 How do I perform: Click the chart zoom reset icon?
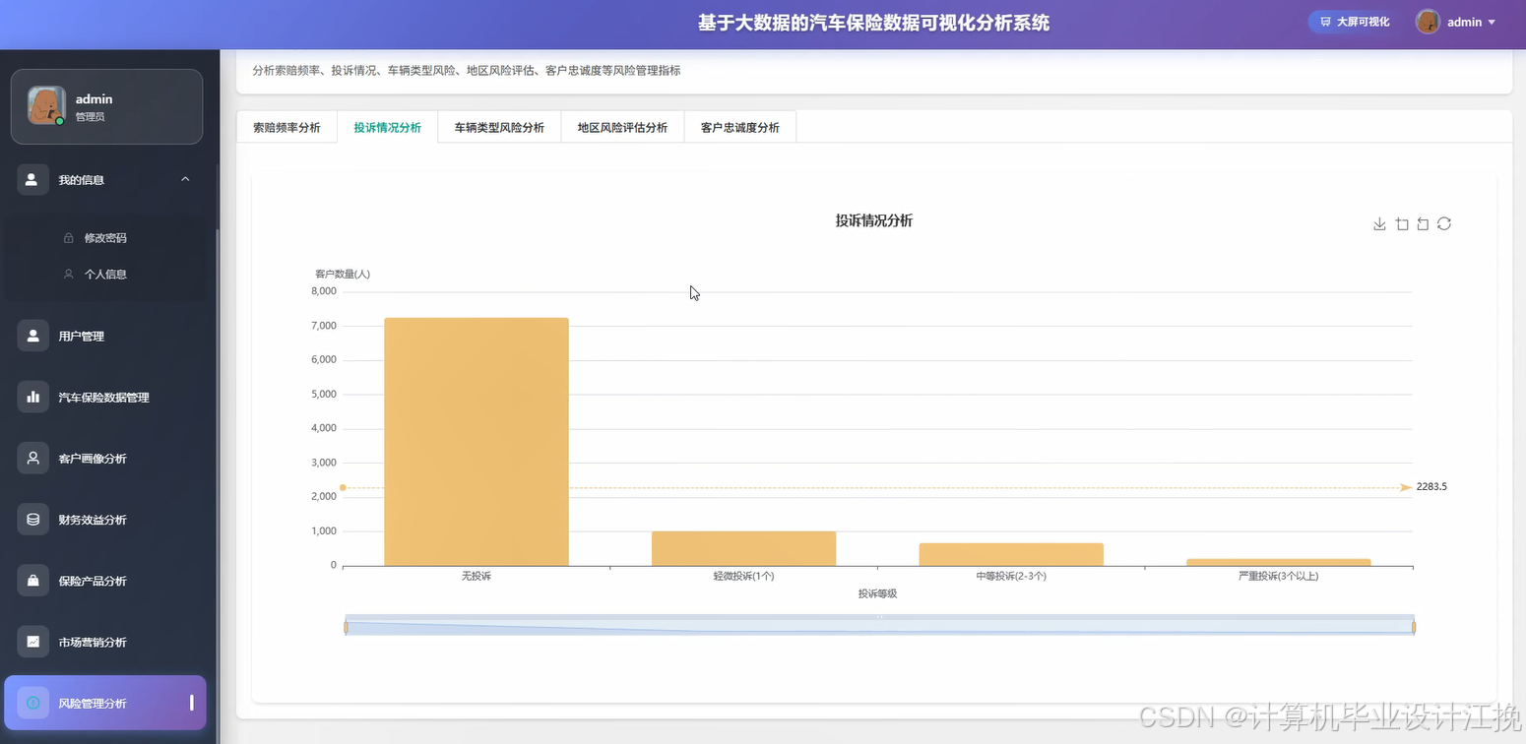click(x=1423, y=224)
